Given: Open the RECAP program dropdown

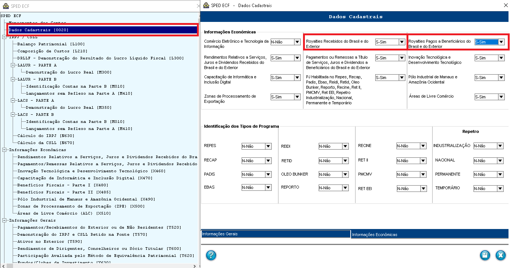Looking at the screenshot, I should tap(268, 161).
